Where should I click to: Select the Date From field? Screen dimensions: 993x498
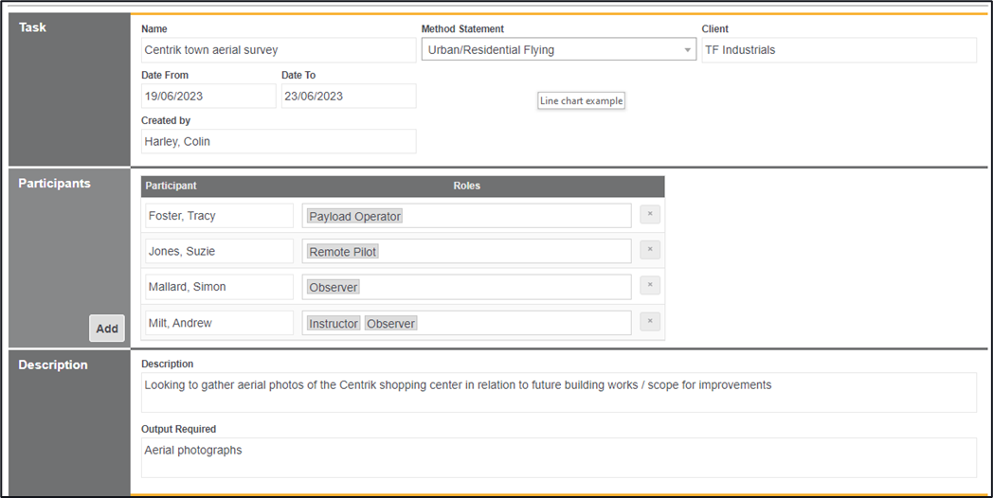(x=208, y=97)
